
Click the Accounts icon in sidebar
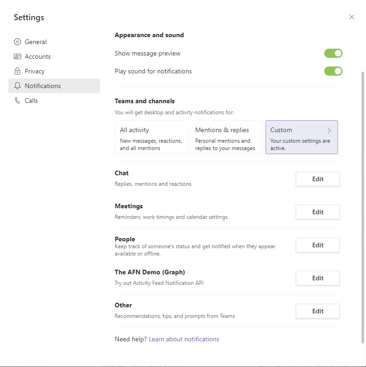pos(17,56)
